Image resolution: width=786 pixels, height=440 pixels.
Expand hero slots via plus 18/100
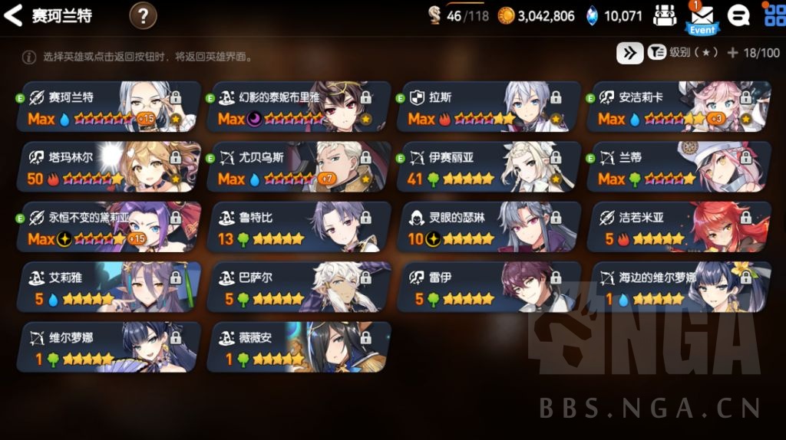pos(754,53)
